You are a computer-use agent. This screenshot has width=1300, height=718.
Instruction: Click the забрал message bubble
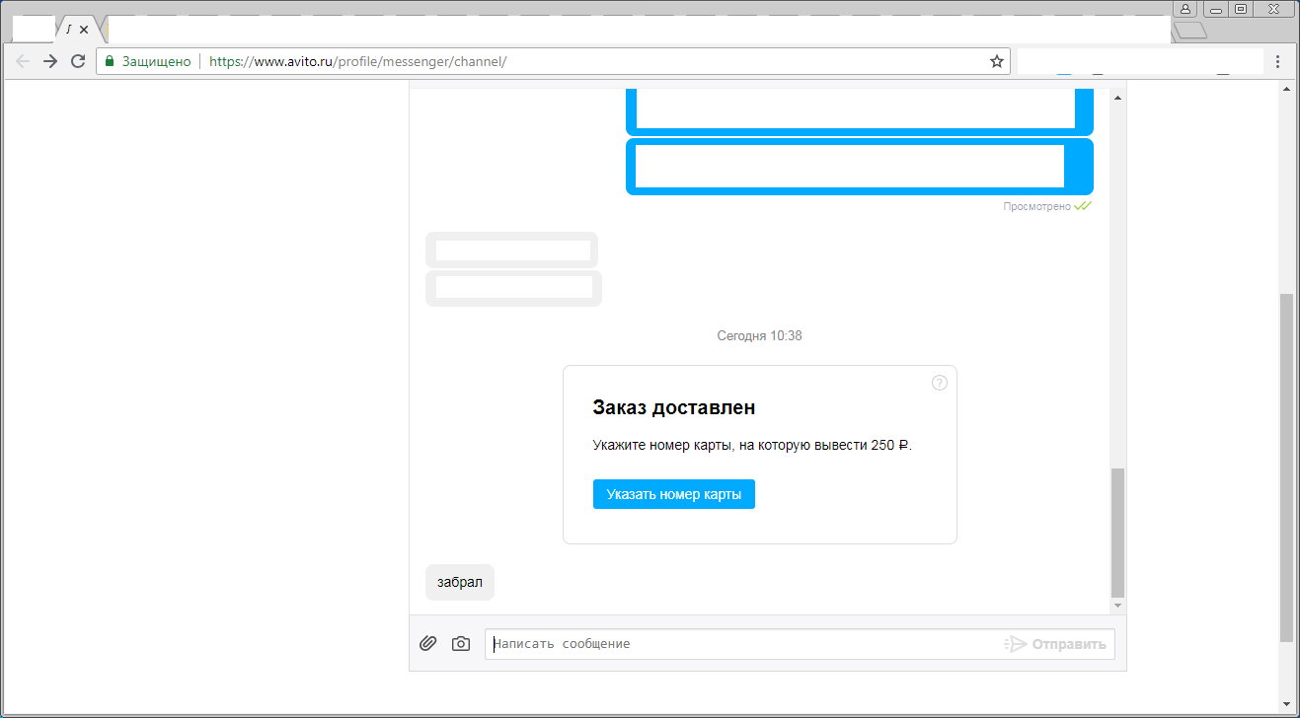tap(460, 582)
